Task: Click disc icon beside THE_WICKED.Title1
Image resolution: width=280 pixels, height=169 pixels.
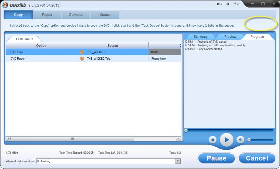Action: click(x=82, y=59)
